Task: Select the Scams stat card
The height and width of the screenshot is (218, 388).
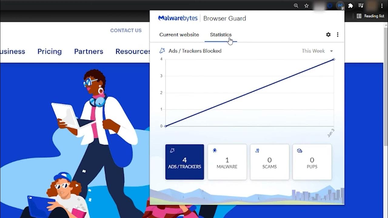Action: click(269, 162)
